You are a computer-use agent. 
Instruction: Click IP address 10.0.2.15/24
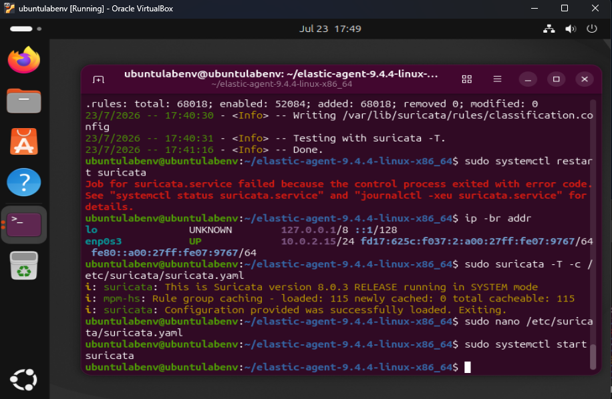317,241
